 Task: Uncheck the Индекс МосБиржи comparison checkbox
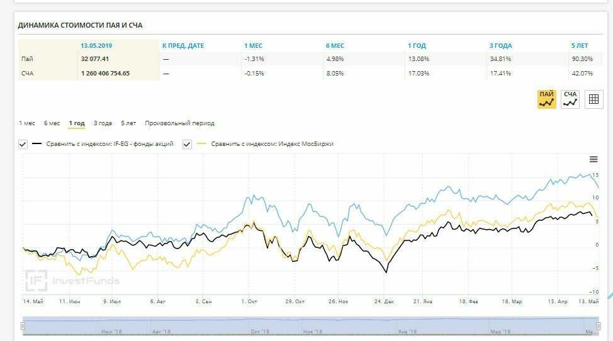(187, 144)
